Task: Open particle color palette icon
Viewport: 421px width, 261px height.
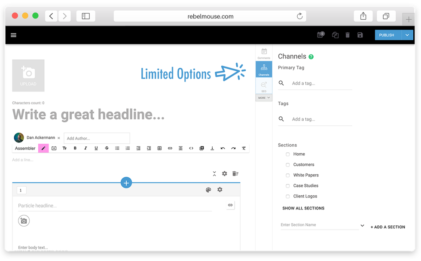Action: pos(208,190)
